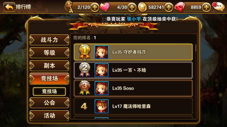Tap the plus icon next to hearts 4/30
The image size is (227, 127).
coord(132,7)
